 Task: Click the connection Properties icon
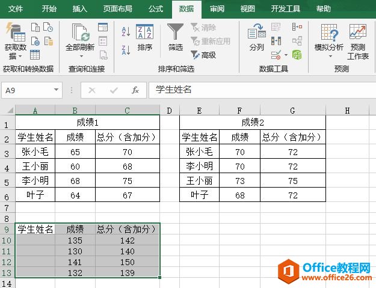tap(103, 41)
